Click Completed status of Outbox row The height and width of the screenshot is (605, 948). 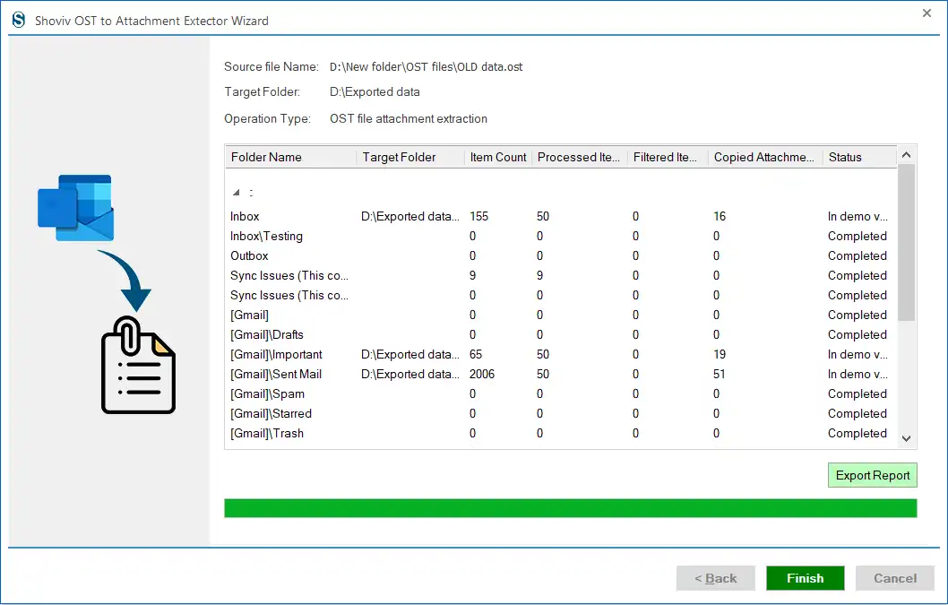[x=858, y=255]
